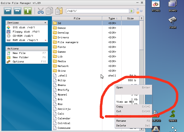Open the SNAKE desktop game icon
This screenshot has width=184, height=132.
(173, 115)
